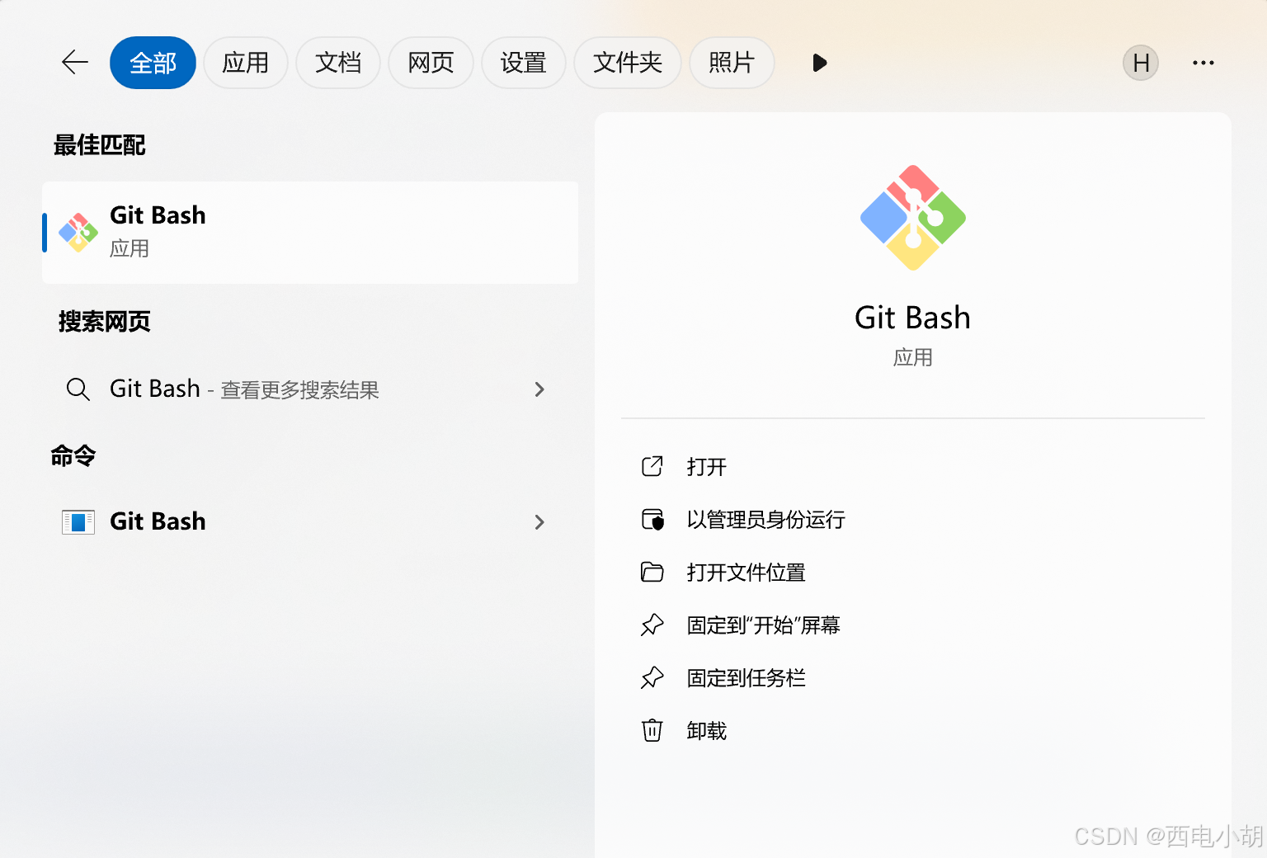Open Git Bash 查看更多搜索结果 web search
Image resolution: width=1267 pixels, height=858 pixels.
click(x=310, y=389)
